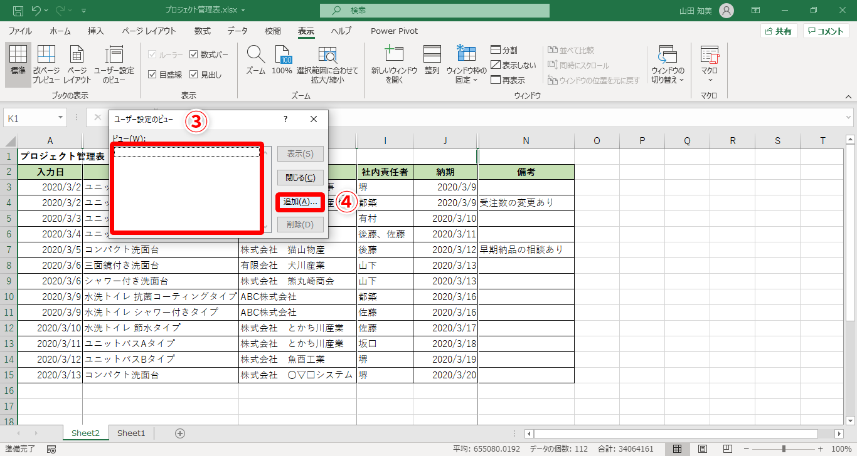The width and height of the screenshot is (857, 456).
Task: Undo the last action
Action: coord(36,11)
